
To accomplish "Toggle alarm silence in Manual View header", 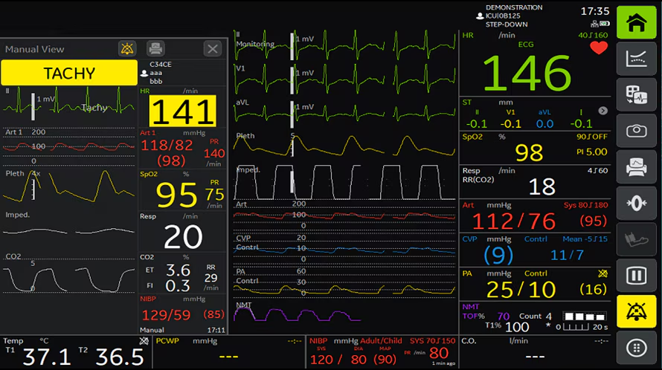I will [x=127, y=49].
